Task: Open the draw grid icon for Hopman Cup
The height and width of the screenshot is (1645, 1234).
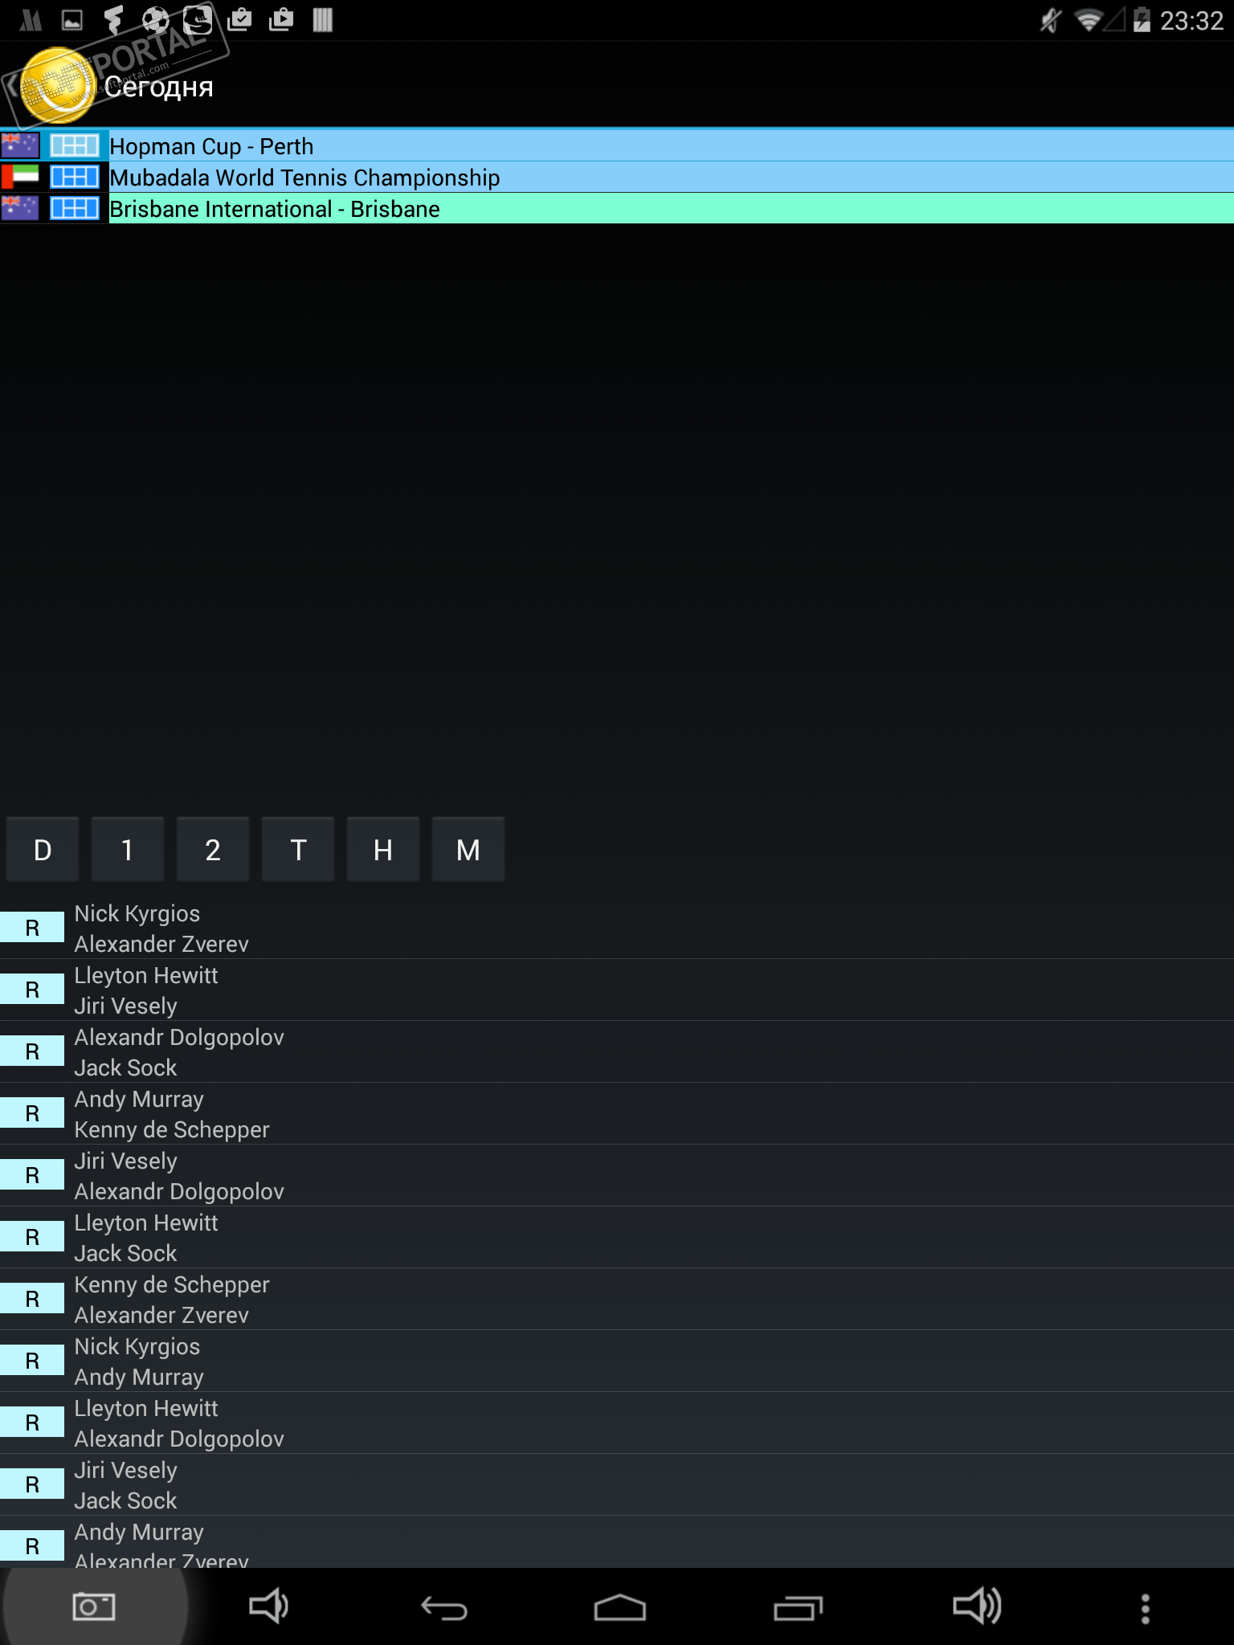Action: (74, 145)
